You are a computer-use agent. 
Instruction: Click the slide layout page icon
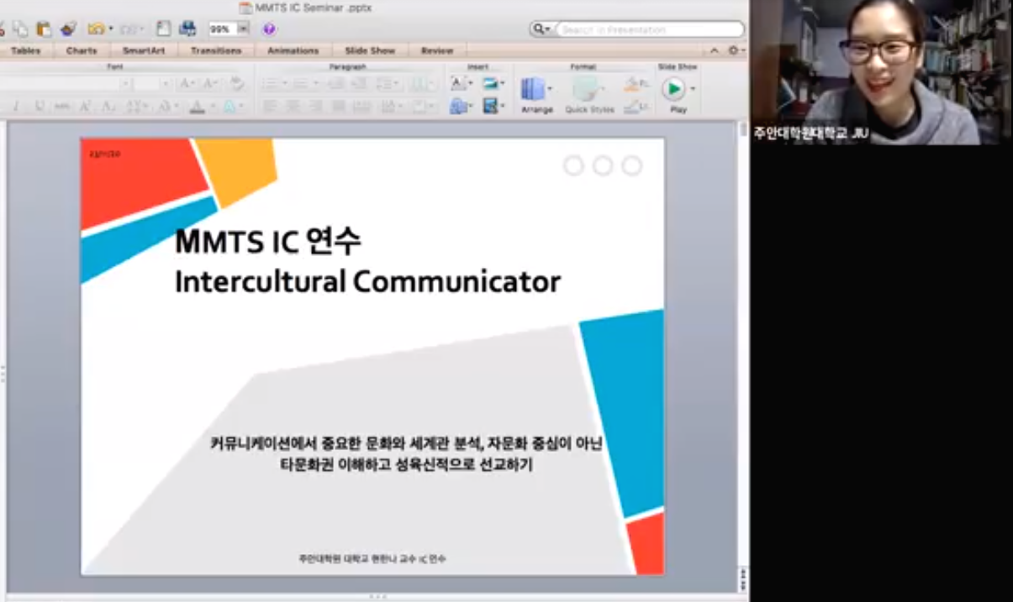164,29
